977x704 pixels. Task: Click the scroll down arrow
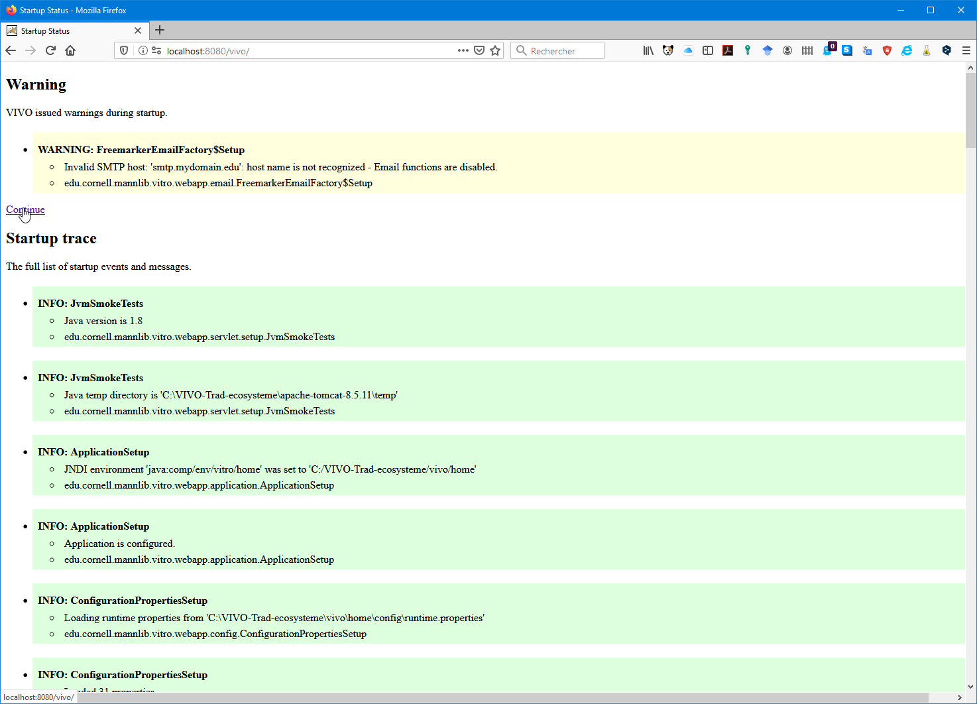(971, 687)
